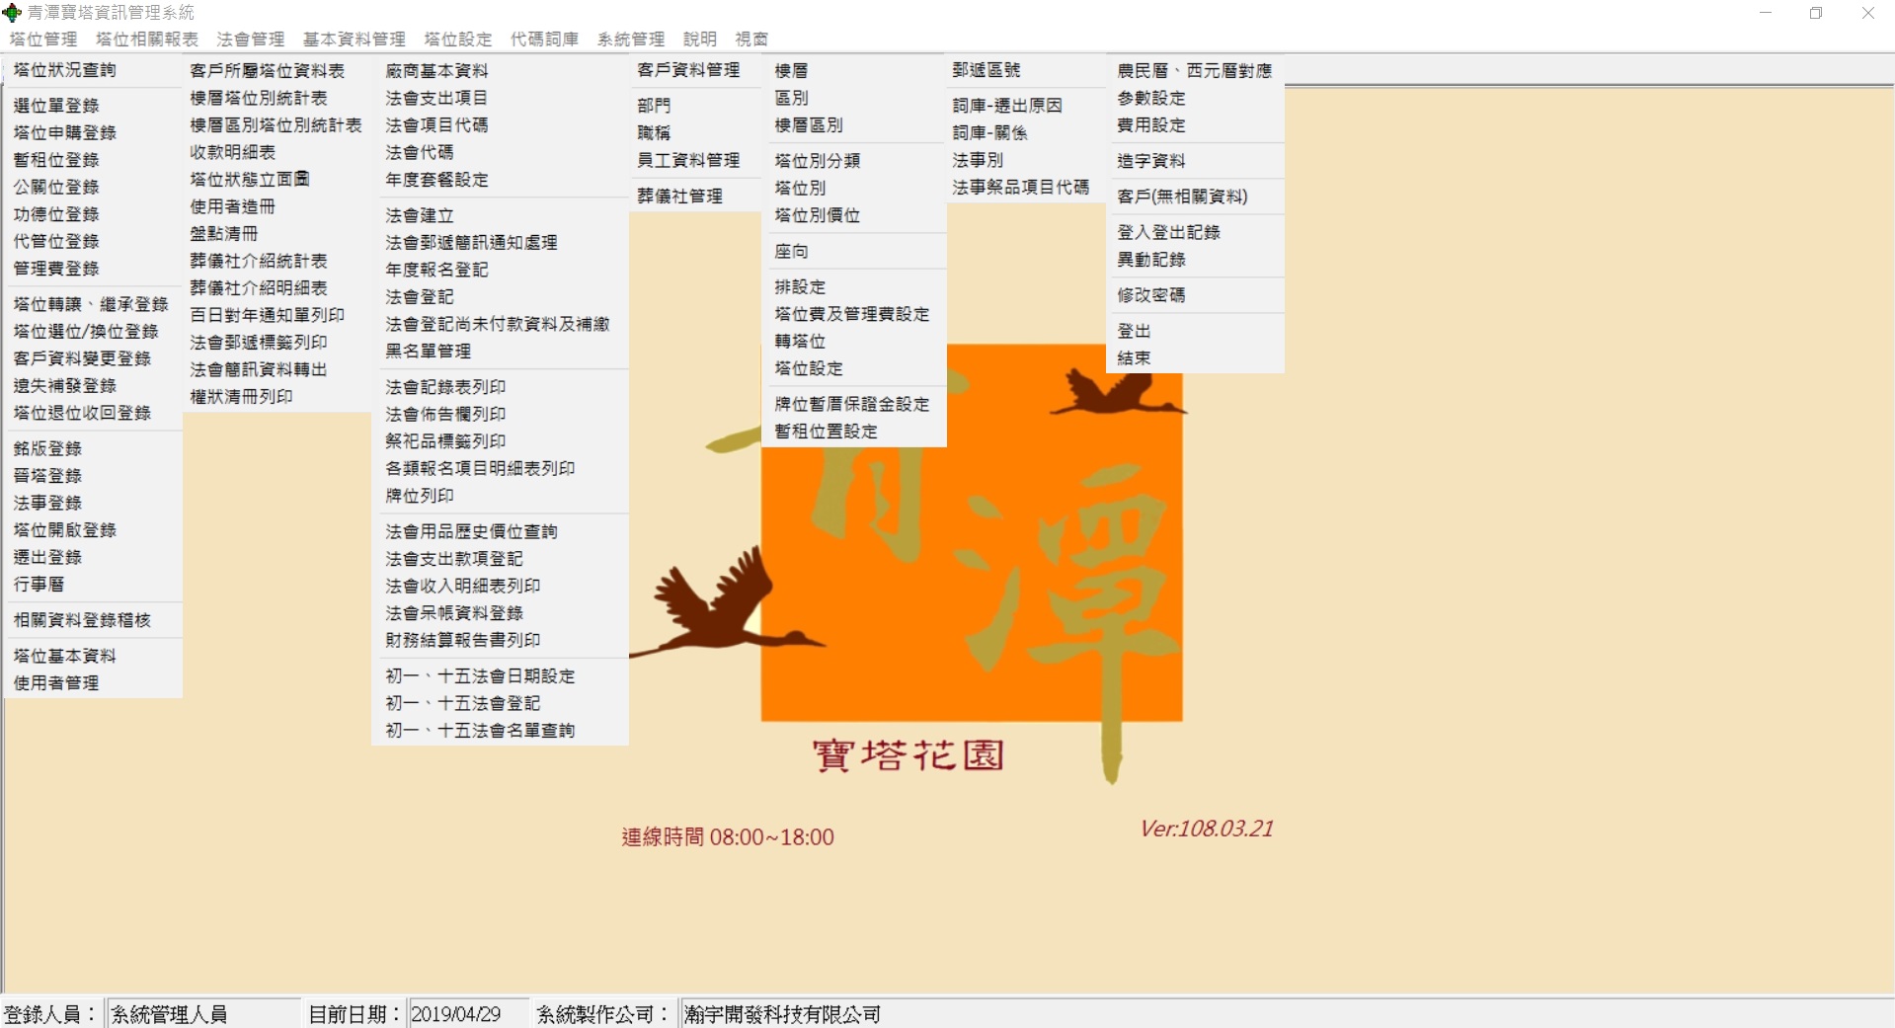Select 塔位費及管理費設定
This screenshot has width=1895, height=1028.
click(x=854, y=314)
